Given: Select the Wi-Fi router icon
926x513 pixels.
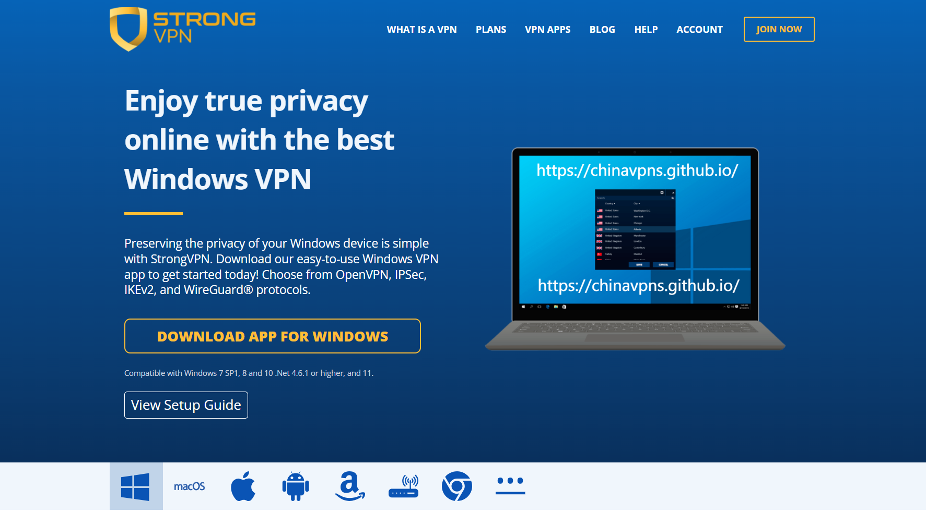Looking at the screenshot, I should [x=404, y=486].
